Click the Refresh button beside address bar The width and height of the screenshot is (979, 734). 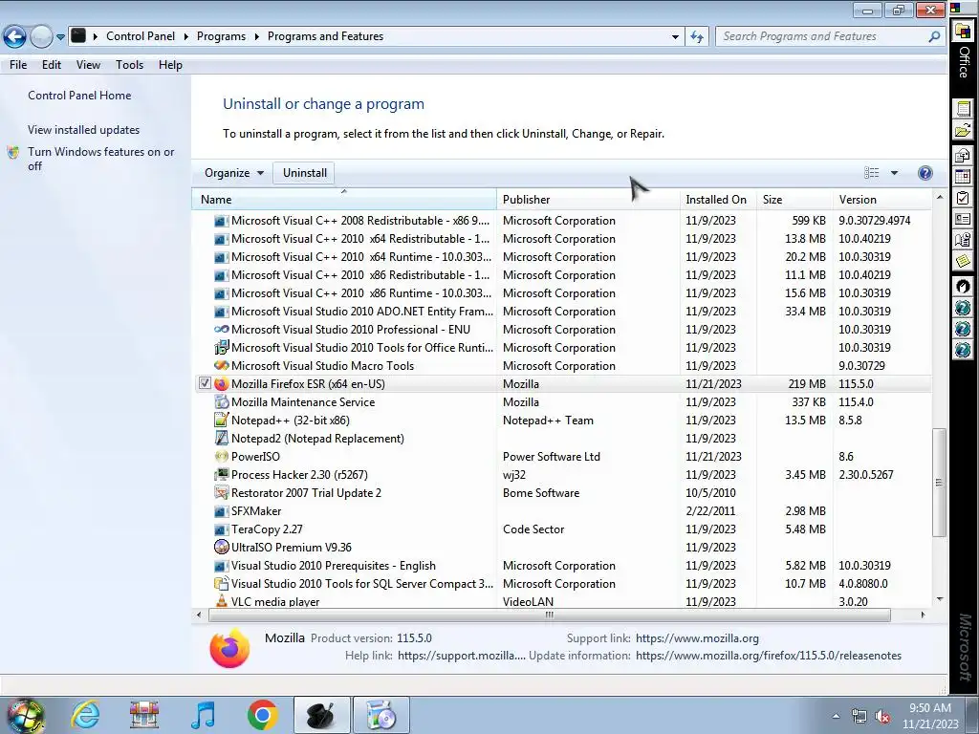(x=697, y=37)
